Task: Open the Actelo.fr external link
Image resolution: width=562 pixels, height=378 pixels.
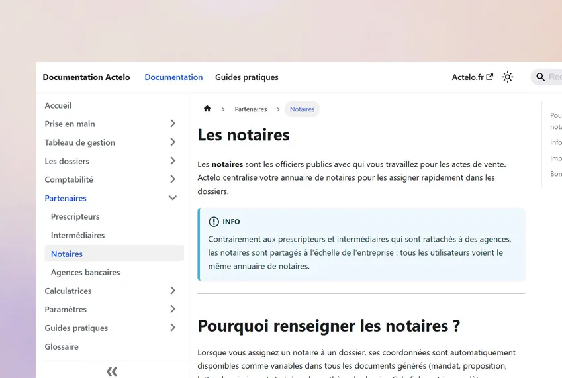Action: coord(472,77)
